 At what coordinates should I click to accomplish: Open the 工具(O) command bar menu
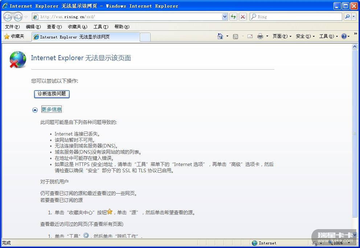pyautogui.click(x=328, y=36)
